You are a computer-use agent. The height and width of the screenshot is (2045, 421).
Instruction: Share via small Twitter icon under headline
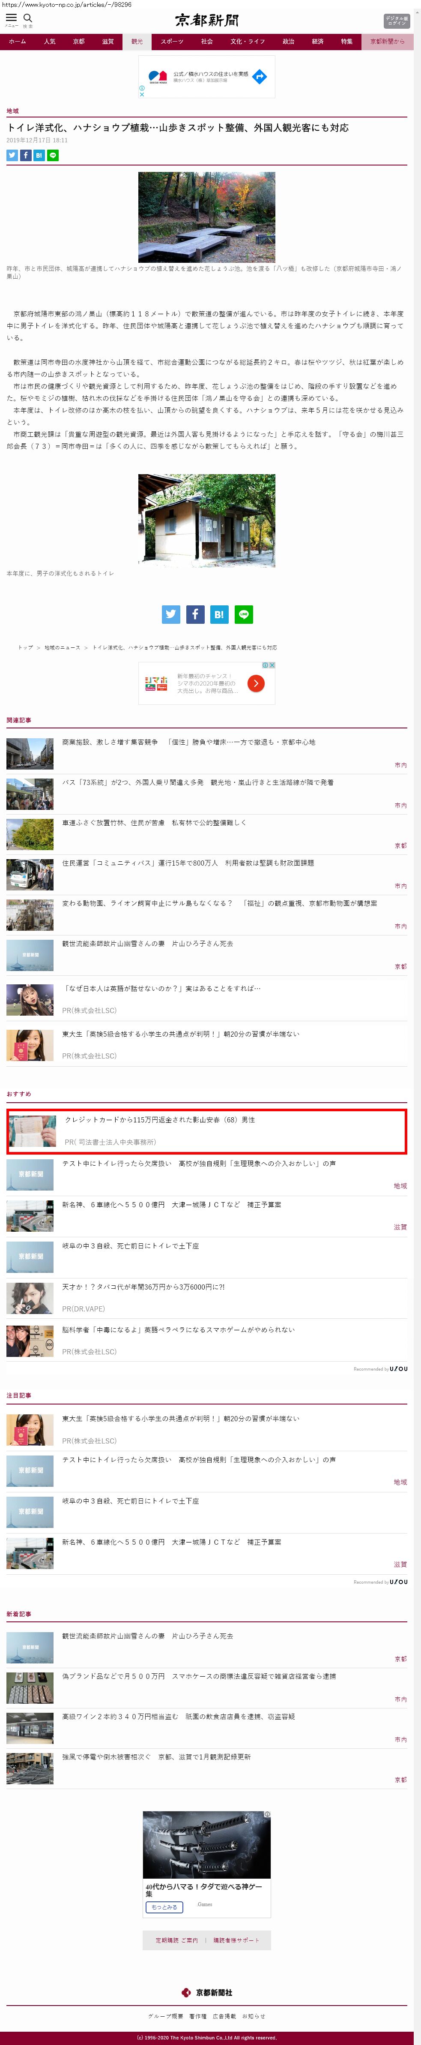tap(12, 156)
